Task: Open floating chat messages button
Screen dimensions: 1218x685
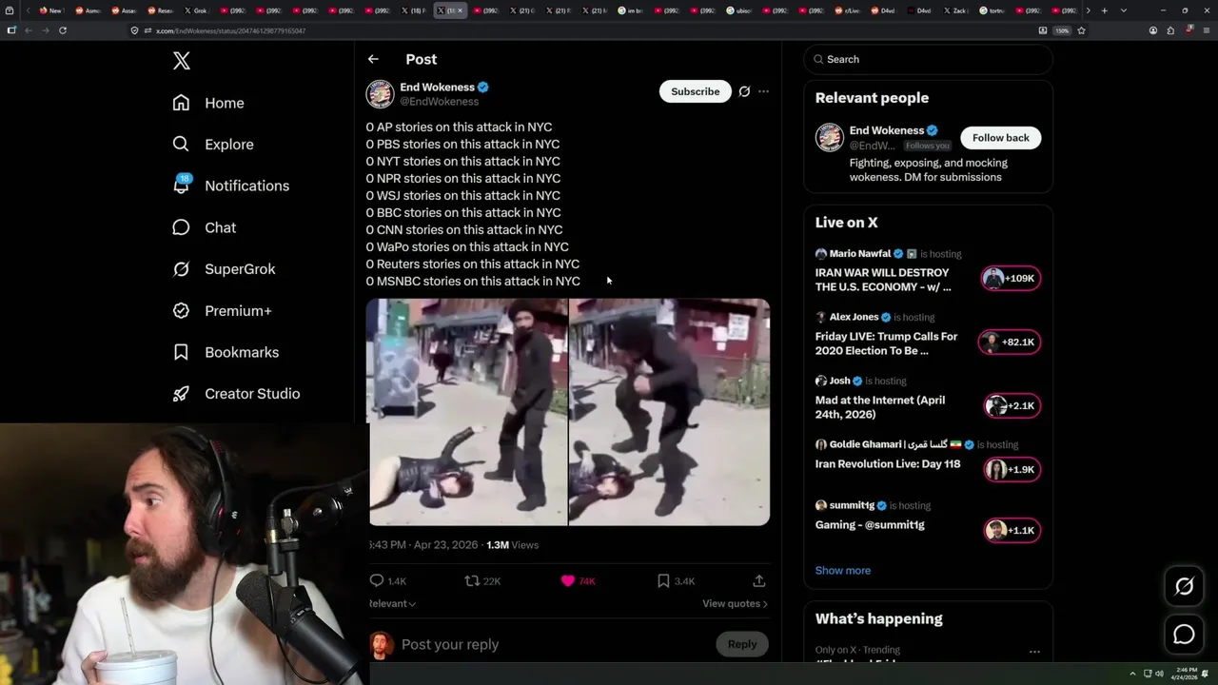Action: (1184, 635)
